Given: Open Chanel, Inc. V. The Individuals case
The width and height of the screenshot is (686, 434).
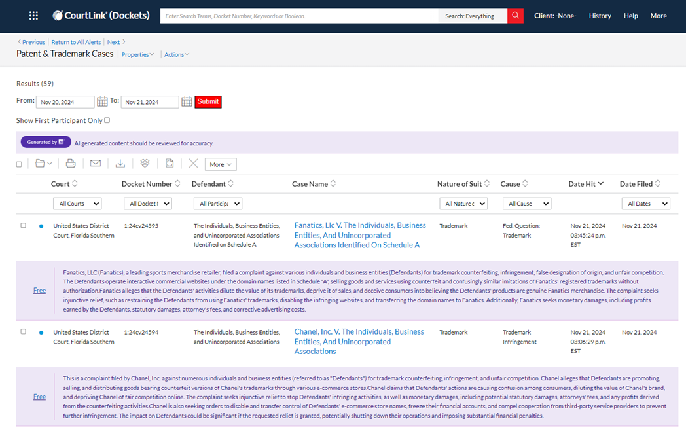Looking at the screenshot, I should coord(359,341).
